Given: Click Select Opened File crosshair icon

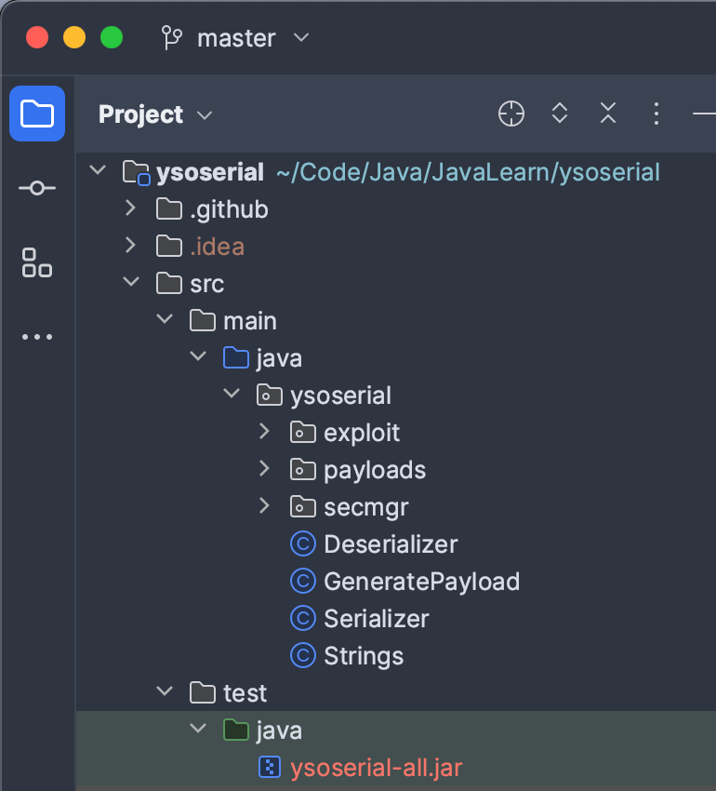Looking at the screenshot, I should click(x=511, y=114).
